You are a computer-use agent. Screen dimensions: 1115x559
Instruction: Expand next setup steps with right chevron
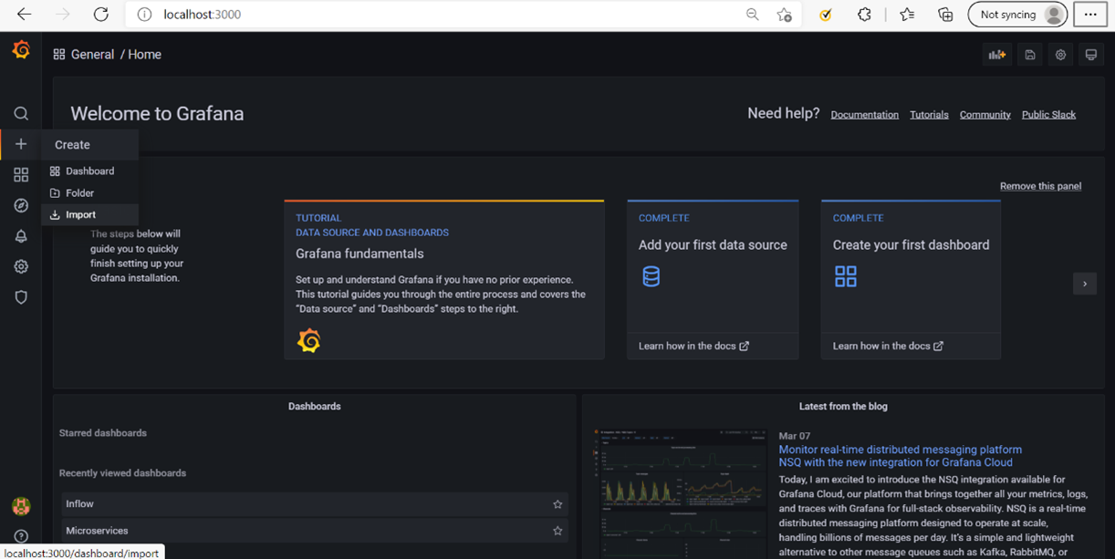click(1084, 284)
